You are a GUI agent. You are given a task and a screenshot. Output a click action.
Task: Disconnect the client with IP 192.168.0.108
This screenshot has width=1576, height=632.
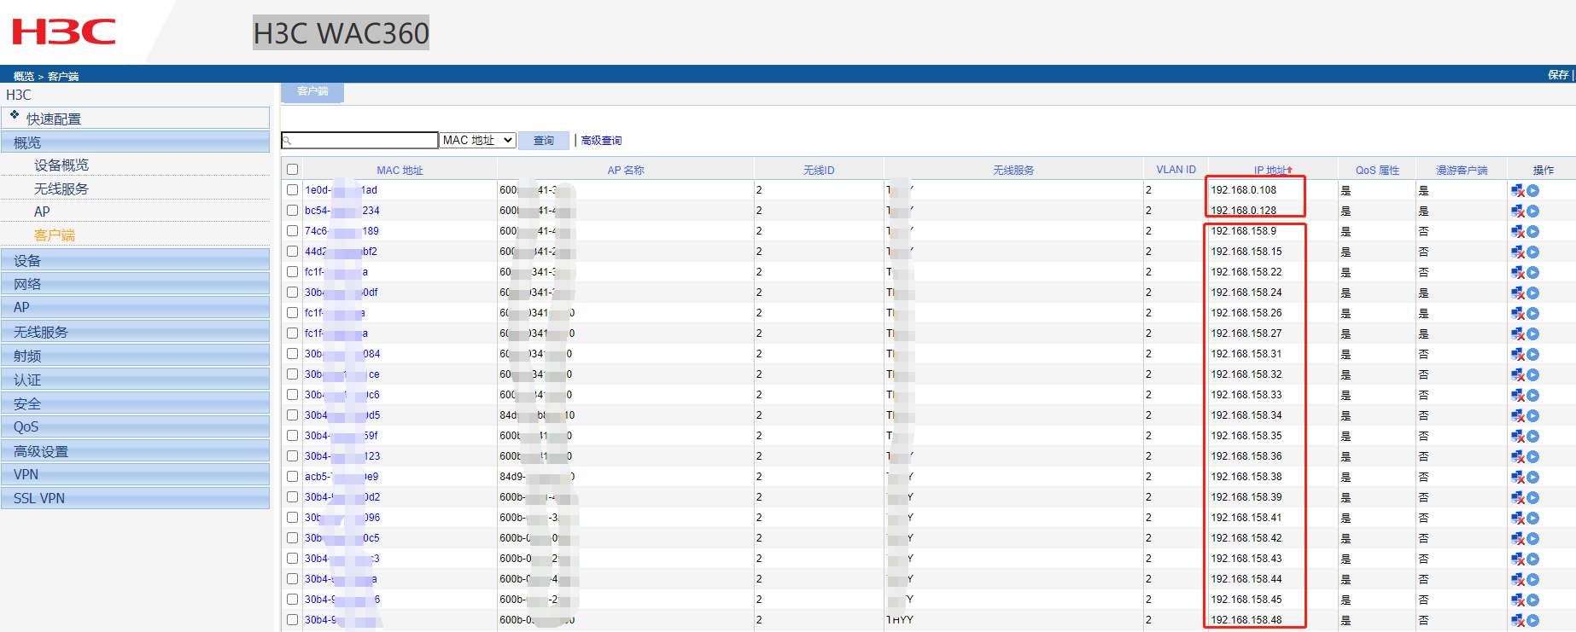click(1517, 191)
